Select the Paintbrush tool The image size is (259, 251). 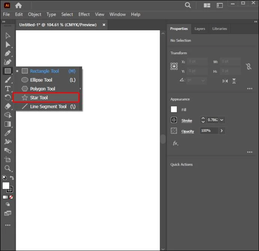8,80
